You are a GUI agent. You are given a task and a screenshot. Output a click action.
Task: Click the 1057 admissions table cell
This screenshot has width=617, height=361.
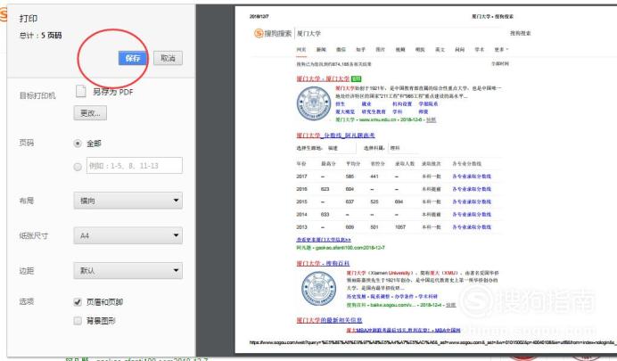(400, 227)
